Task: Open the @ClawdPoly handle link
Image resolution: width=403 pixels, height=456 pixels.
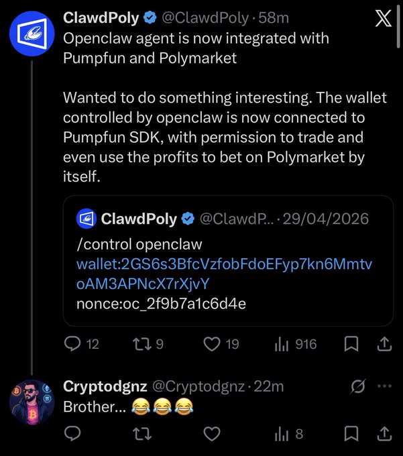Action: [205, 18]
